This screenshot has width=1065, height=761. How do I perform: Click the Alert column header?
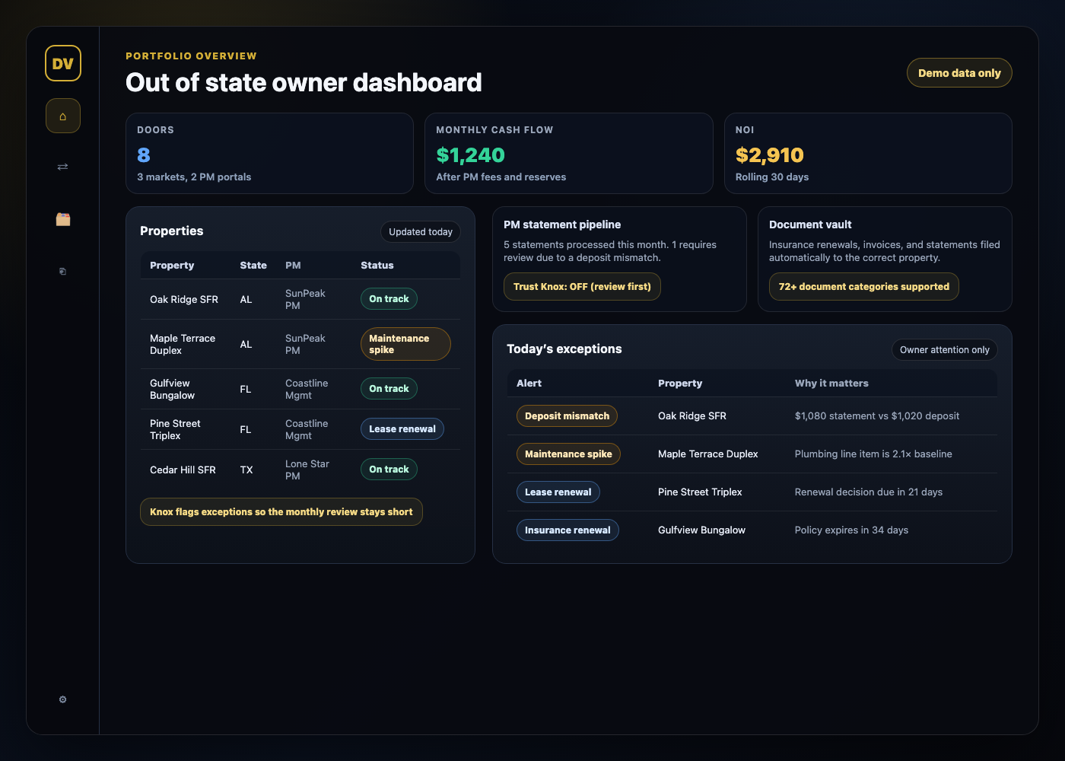[529, 384]
